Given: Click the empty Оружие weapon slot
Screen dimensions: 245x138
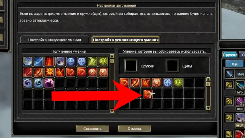Looking at the screenshot, I should point(131,66).
